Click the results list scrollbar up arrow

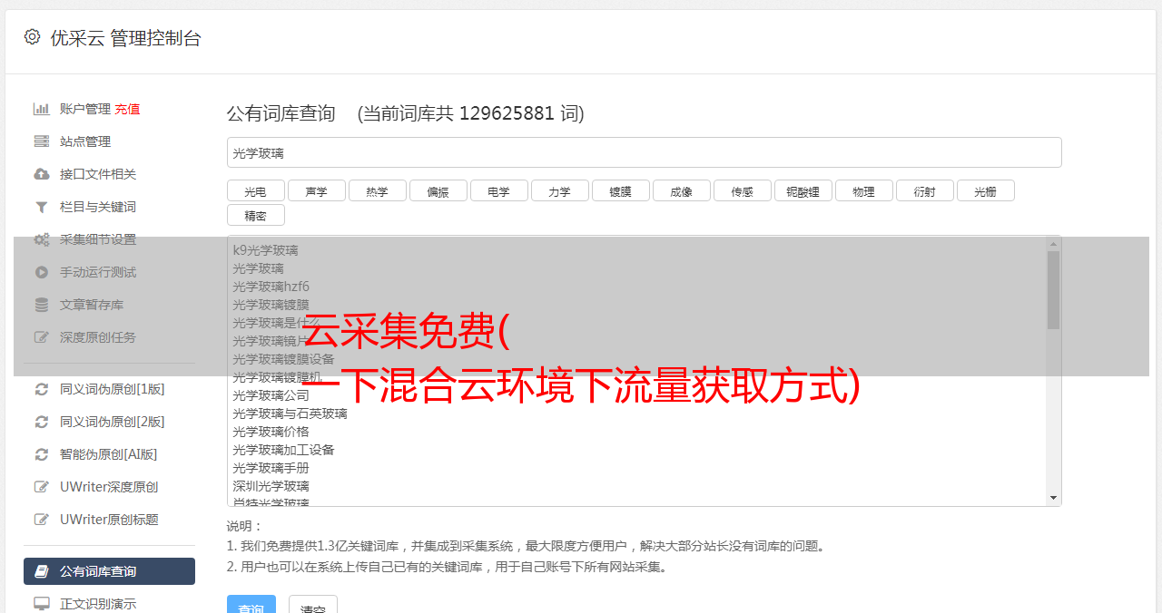point(1053,243)
